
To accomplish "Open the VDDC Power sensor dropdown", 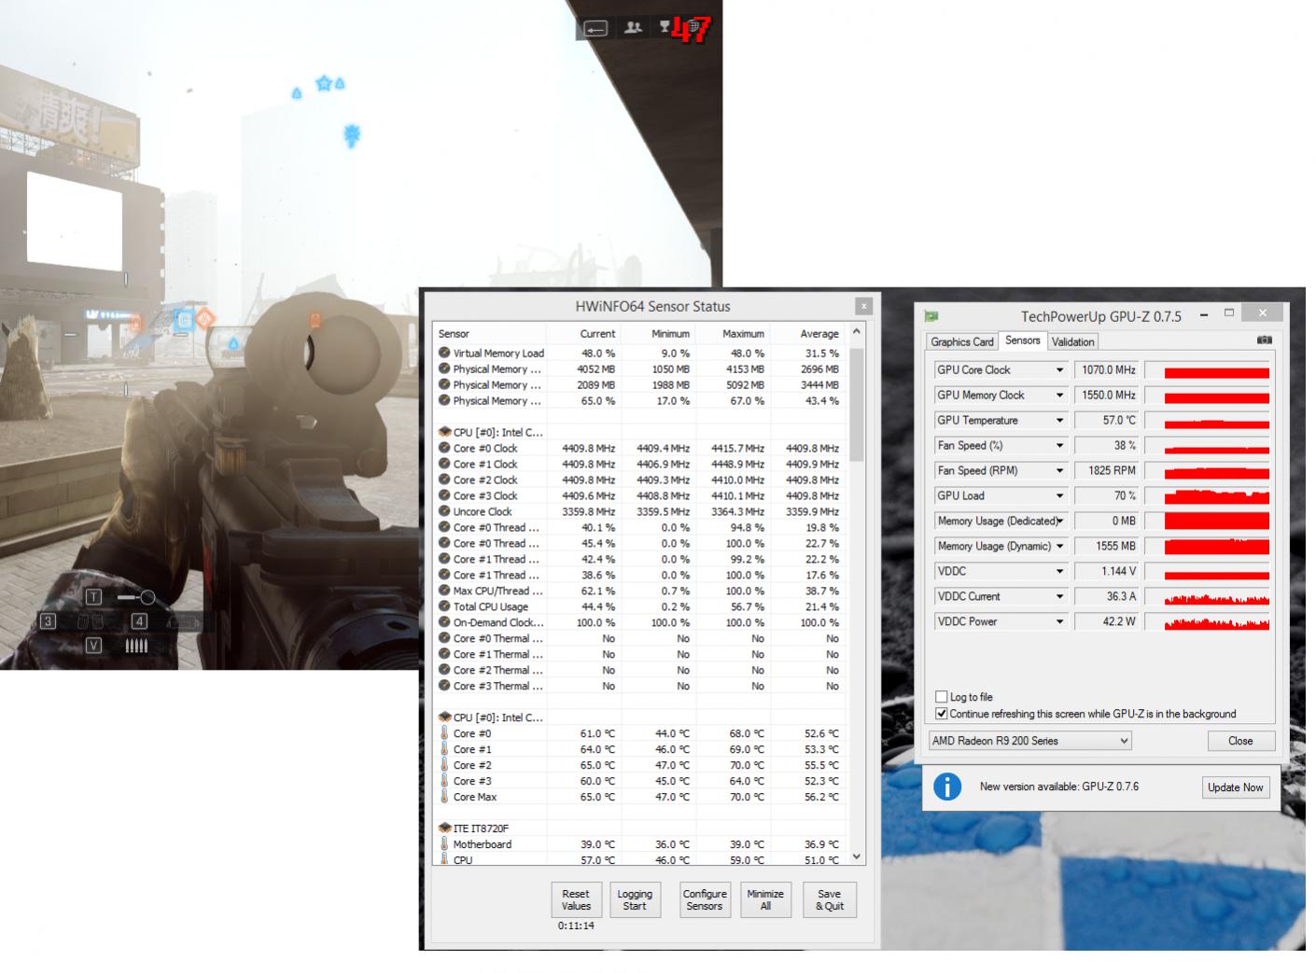I will (1059, 622).
